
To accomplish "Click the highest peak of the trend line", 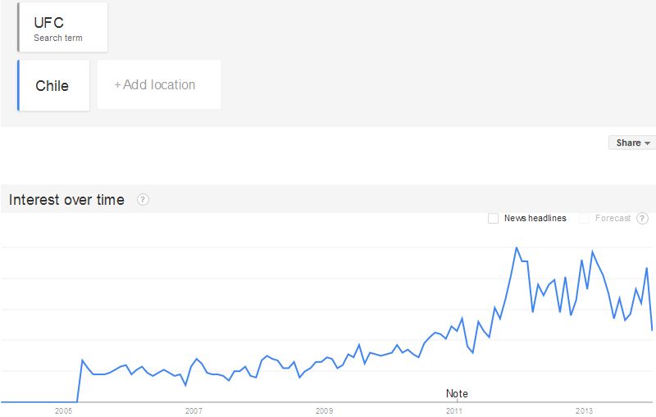I will click(517, 247).
